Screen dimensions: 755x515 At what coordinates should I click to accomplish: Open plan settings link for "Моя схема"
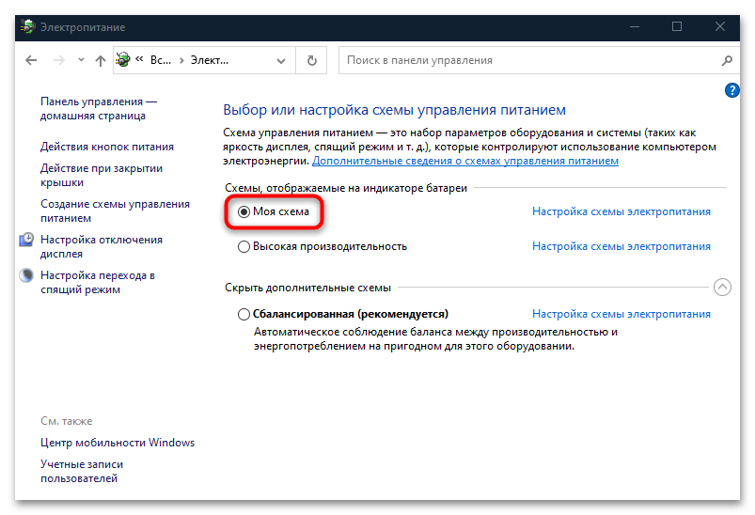point(621,212)
